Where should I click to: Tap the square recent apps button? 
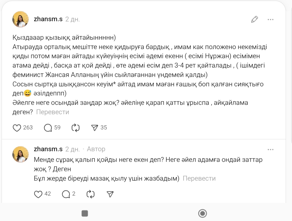(85, 213)
